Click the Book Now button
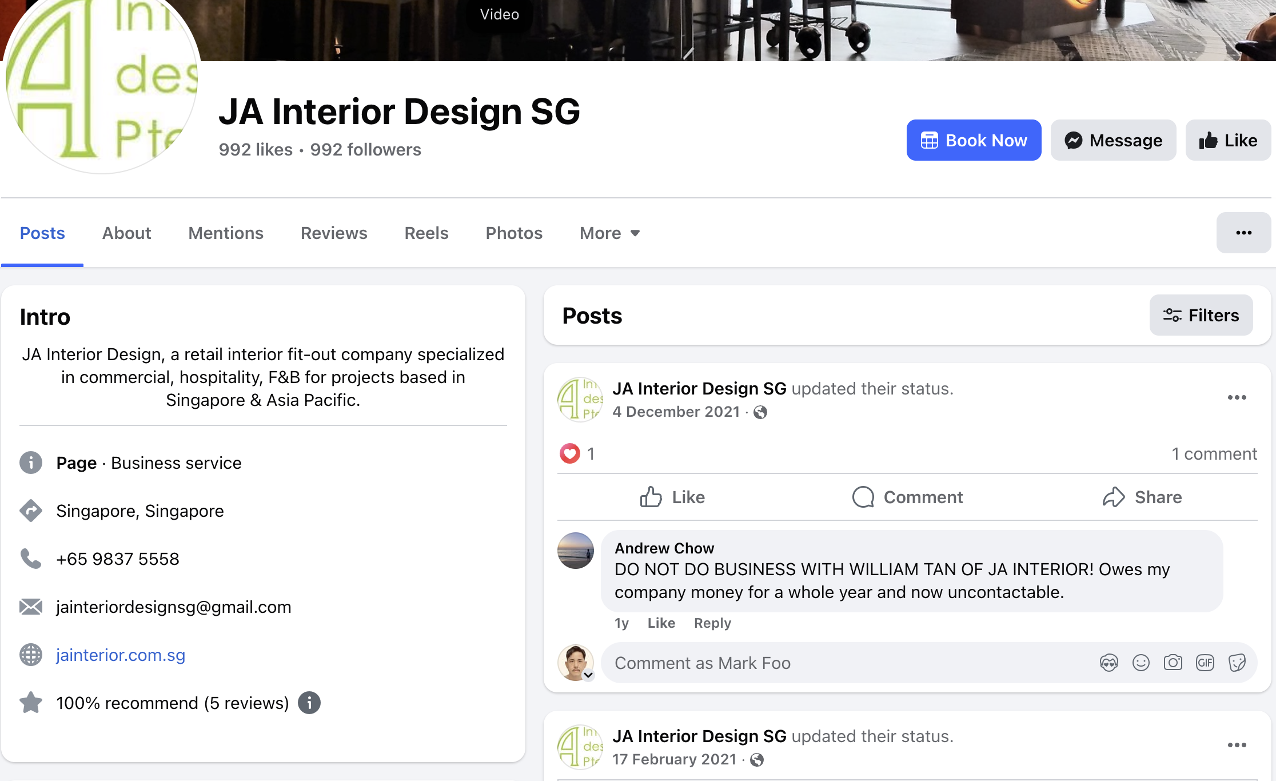 (974, 140)
